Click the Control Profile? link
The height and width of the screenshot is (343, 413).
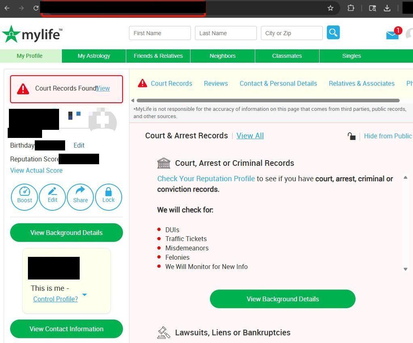55,299
